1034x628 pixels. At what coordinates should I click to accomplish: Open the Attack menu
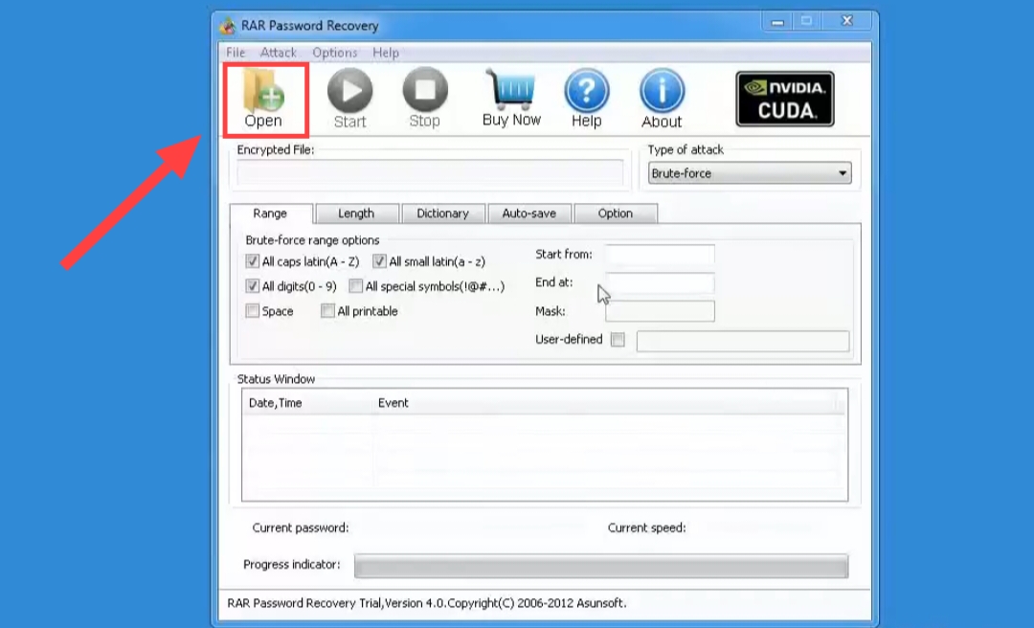(x=279, y=53)
